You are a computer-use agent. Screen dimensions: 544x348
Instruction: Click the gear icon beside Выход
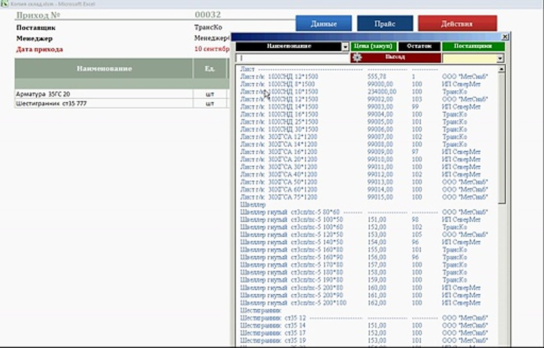tap(357, 57)
